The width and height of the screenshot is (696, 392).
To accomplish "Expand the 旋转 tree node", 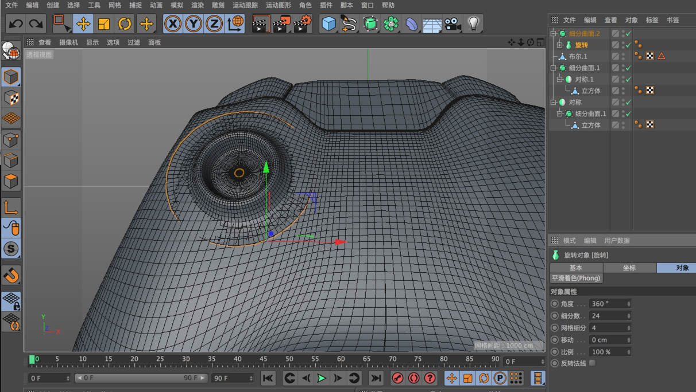I will click(x=560, y=45).
